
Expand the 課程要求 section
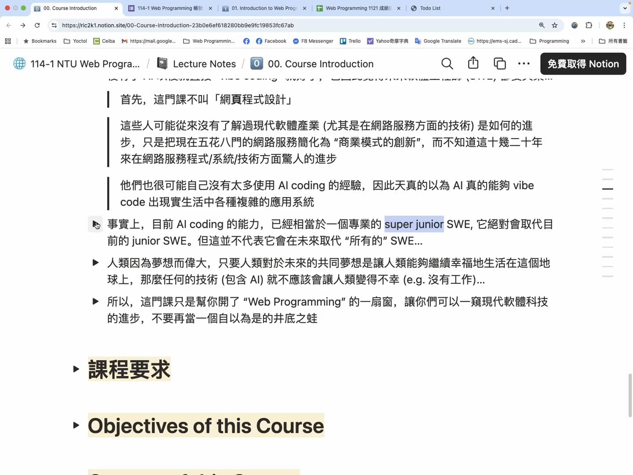point(76,369)
